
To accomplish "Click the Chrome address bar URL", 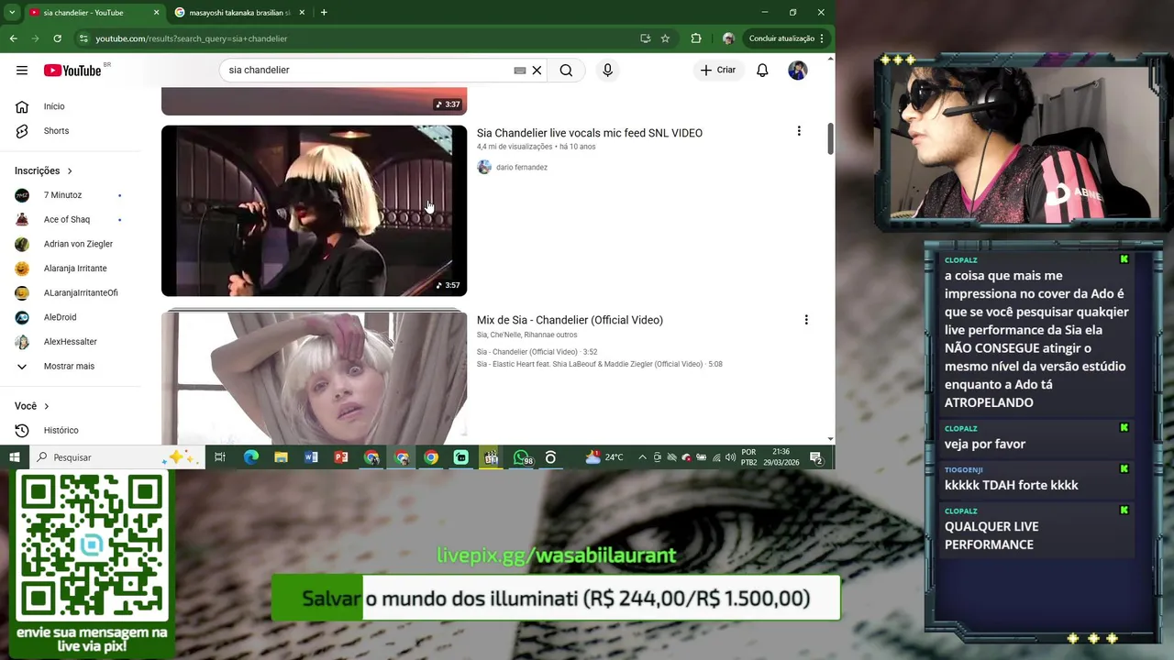I will coord(192,38).
